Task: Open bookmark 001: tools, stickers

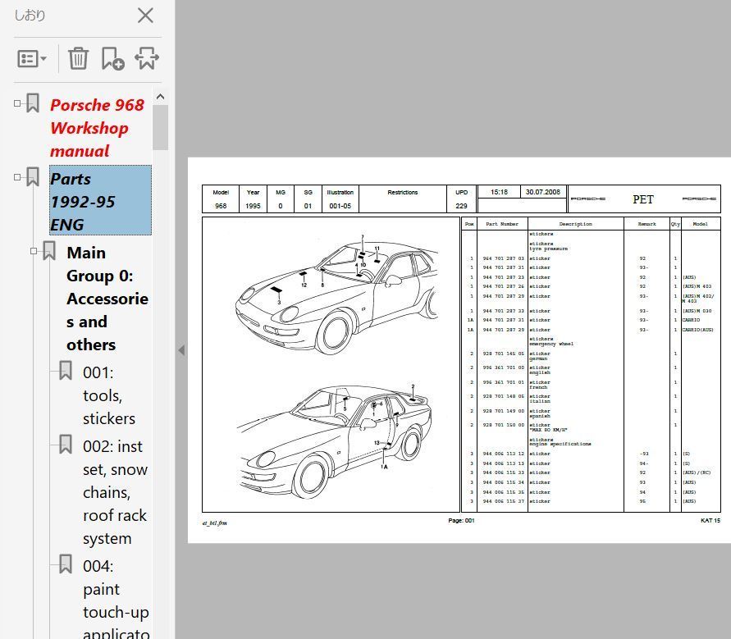Action: [109, 395]
